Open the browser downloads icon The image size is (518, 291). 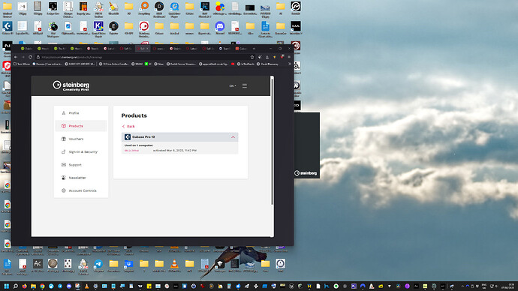(x=267, y=57)
